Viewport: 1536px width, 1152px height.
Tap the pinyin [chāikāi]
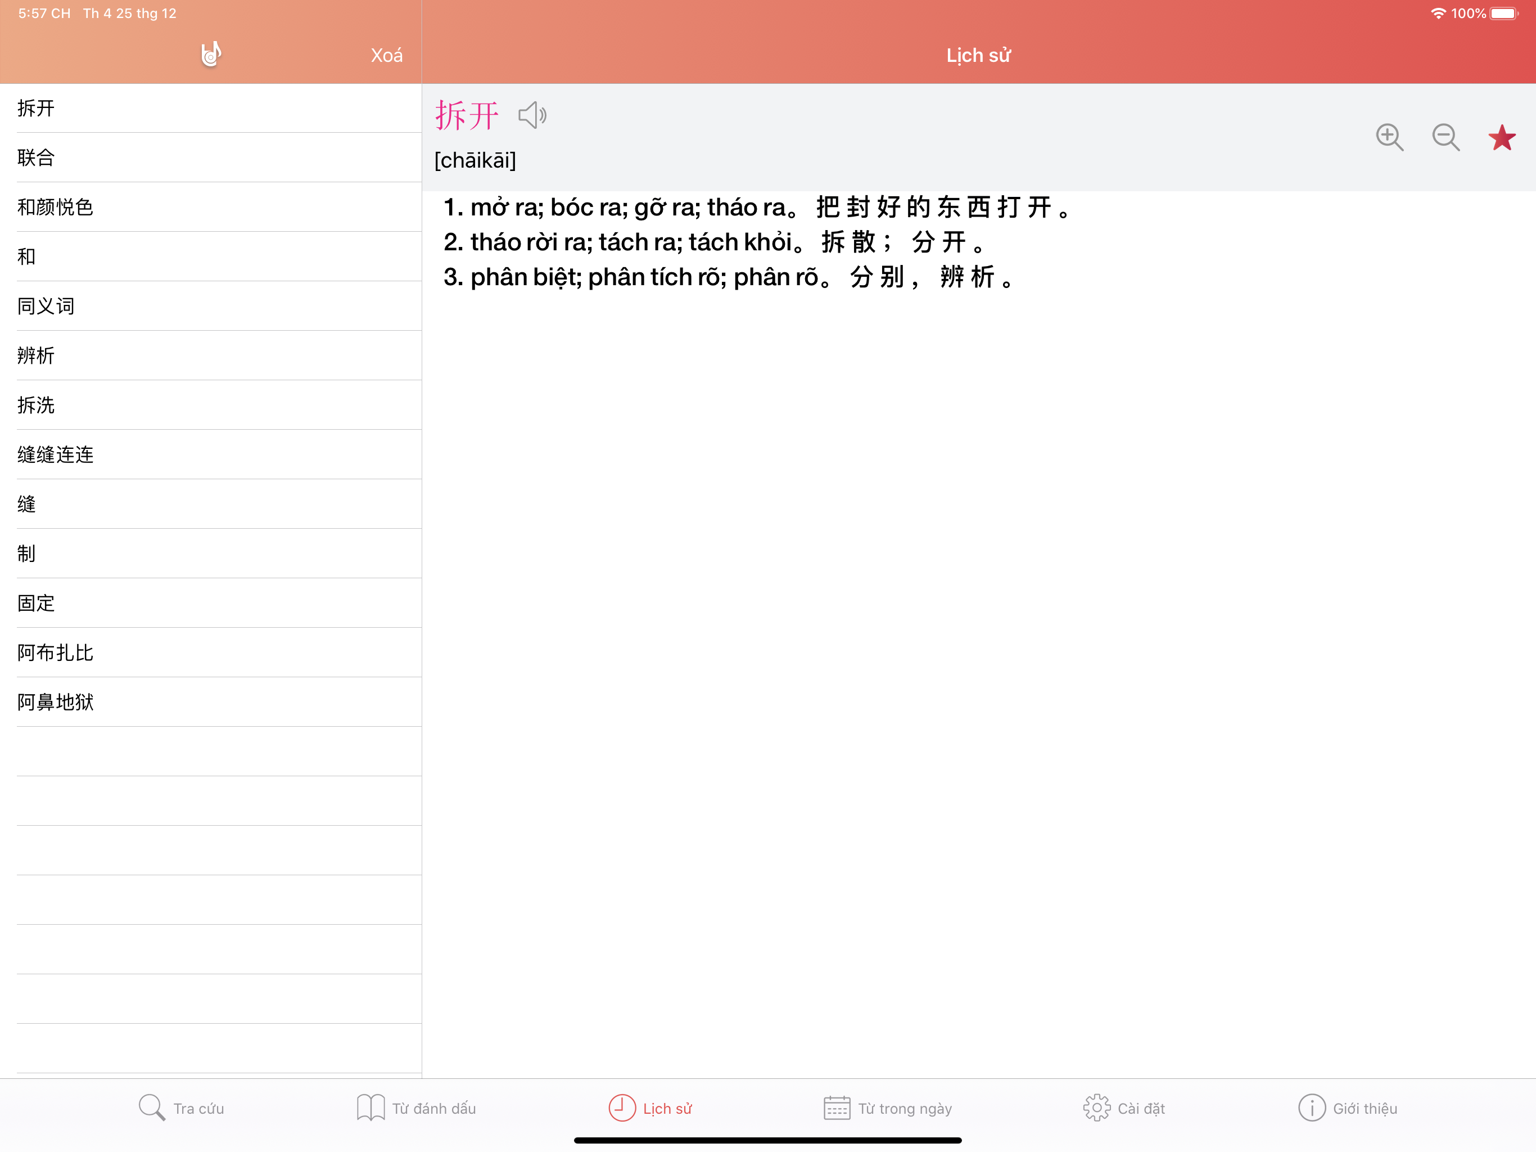click(475, 160)
